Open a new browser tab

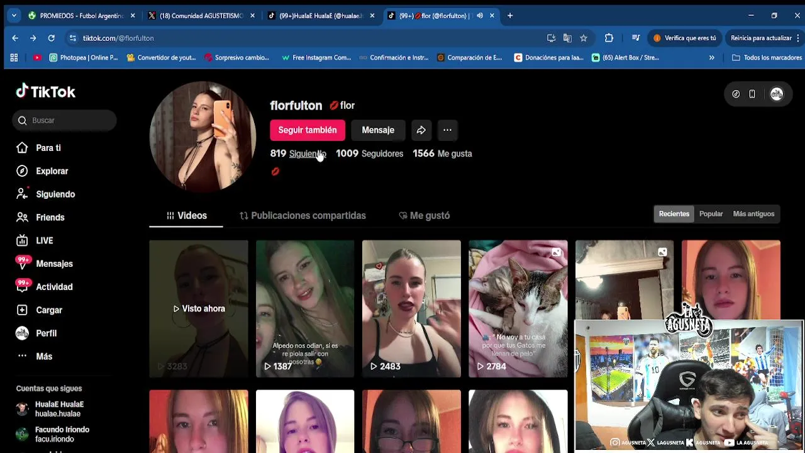[x=510, y=16]
